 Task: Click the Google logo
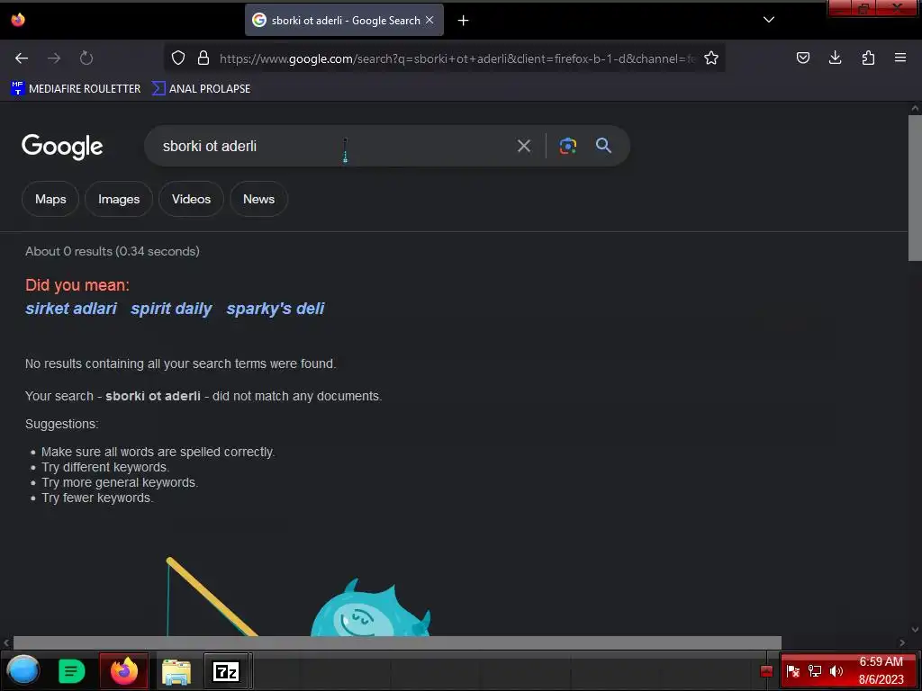click(x=62, y=147)
